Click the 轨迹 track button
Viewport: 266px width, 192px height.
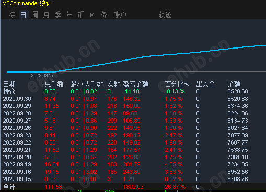pos(165,15)
